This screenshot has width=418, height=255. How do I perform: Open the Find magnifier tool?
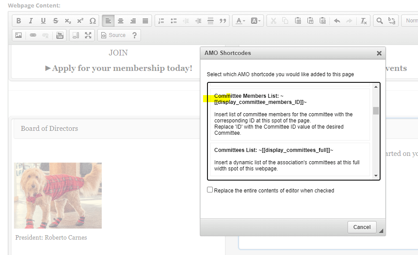coord(380,21)
